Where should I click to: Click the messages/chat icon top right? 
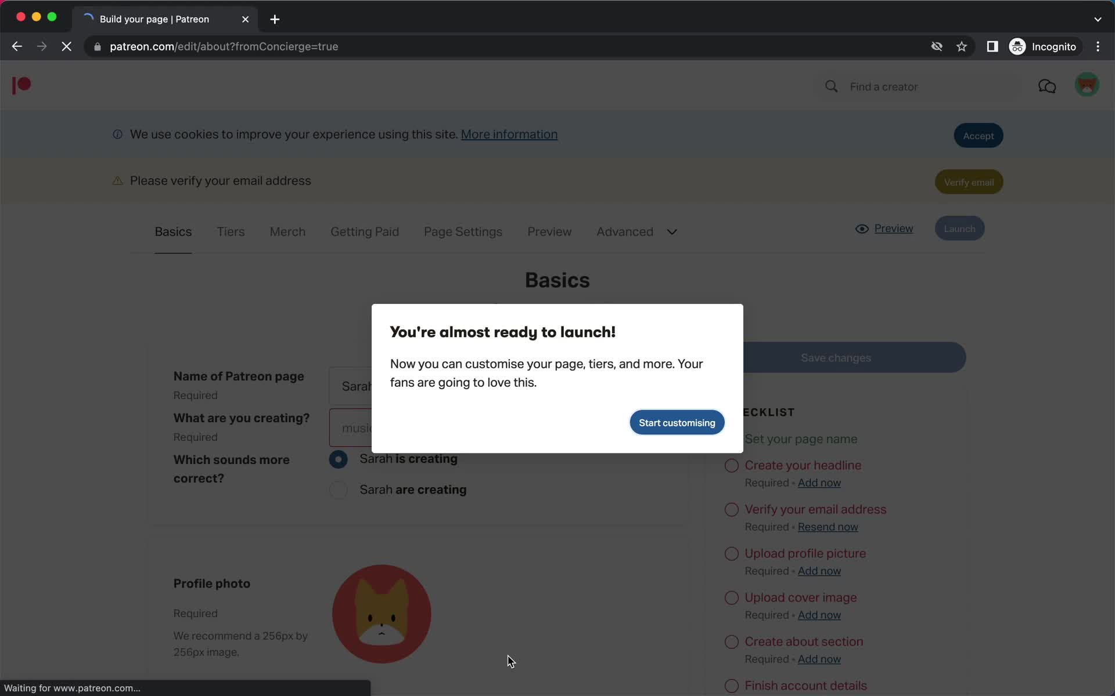1047,86
